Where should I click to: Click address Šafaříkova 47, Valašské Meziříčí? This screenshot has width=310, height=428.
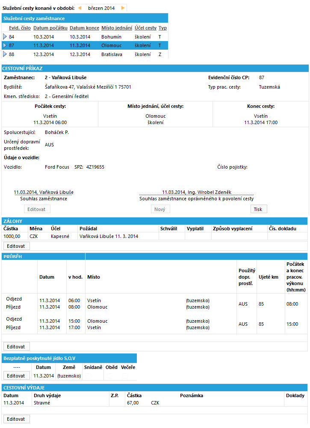[88, 87]
